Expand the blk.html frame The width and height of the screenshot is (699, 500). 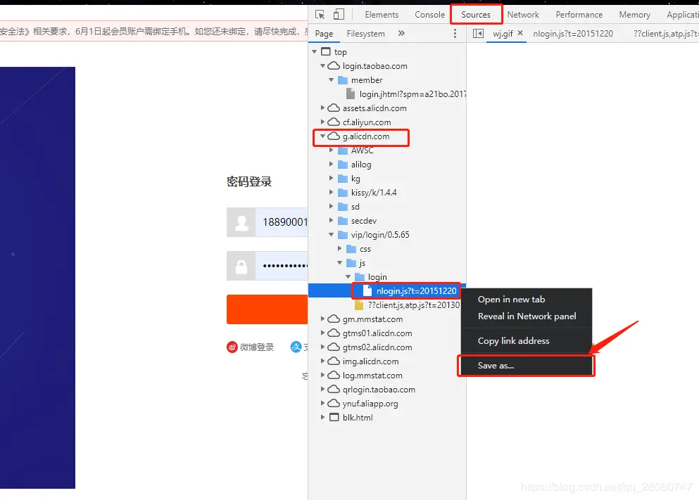click(322, 417)
